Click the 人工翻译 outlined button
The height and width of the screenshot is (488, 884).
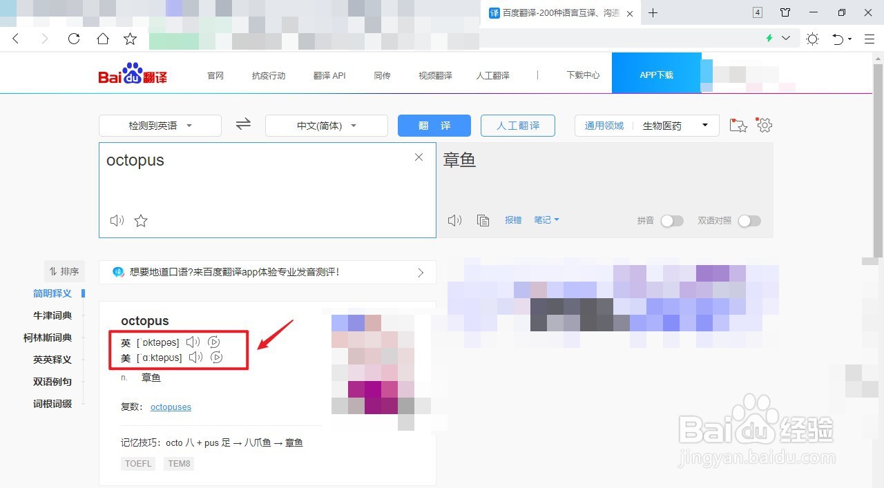518,126
